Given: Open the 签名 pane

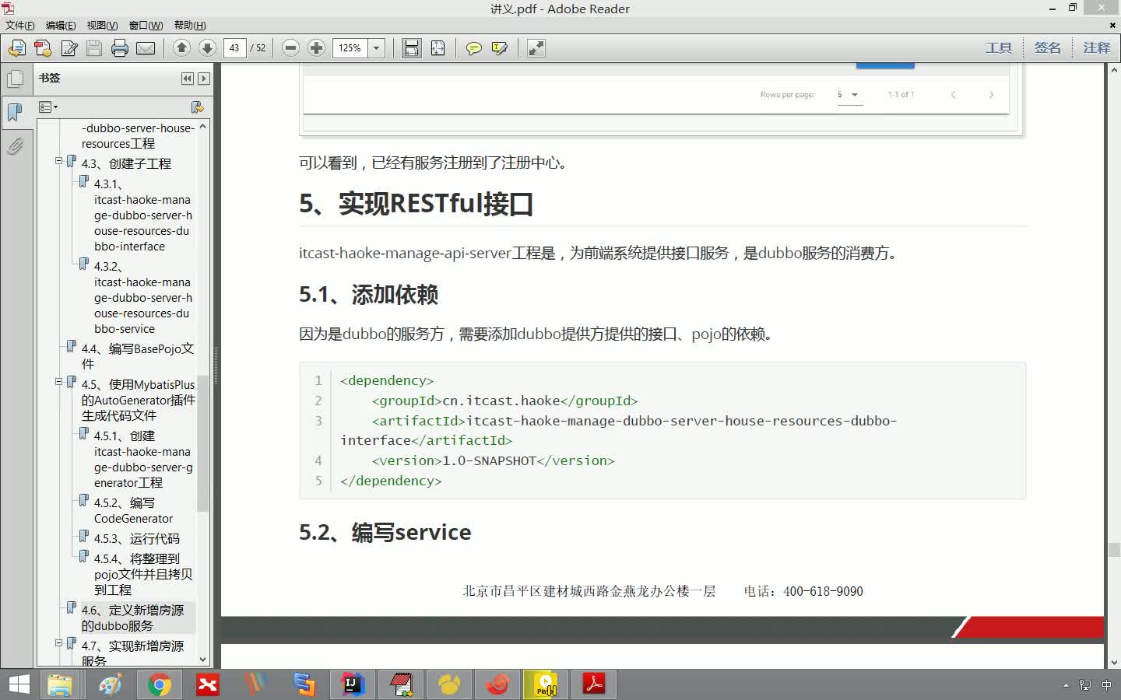Looking at the screenshot, I should point(1048,48).
